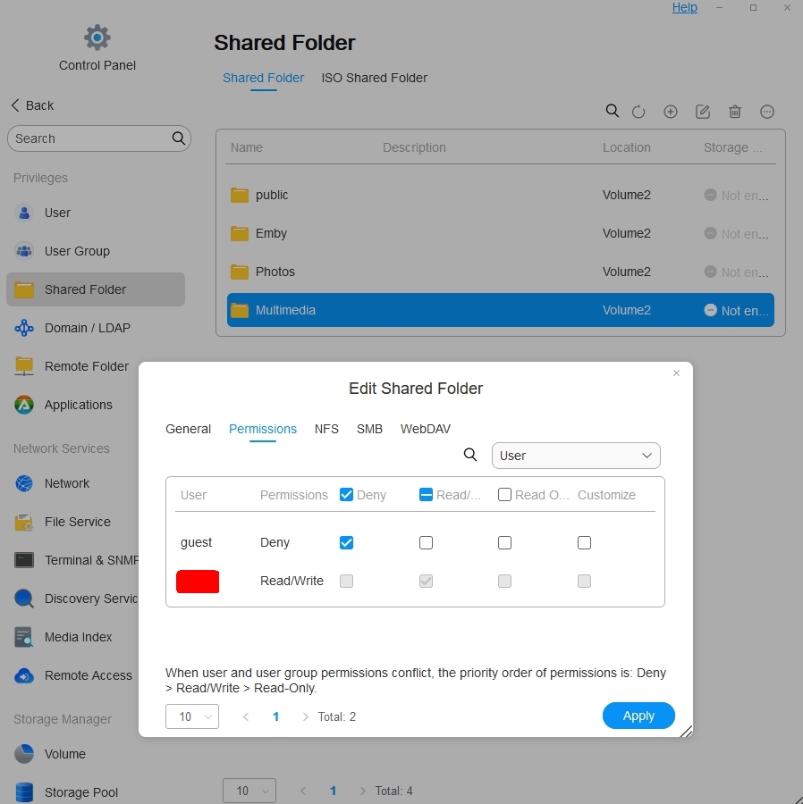Viewport: 803px width, 804px height.
Task: Toggle the Read Only header checkbox
Action: [505, 495]
